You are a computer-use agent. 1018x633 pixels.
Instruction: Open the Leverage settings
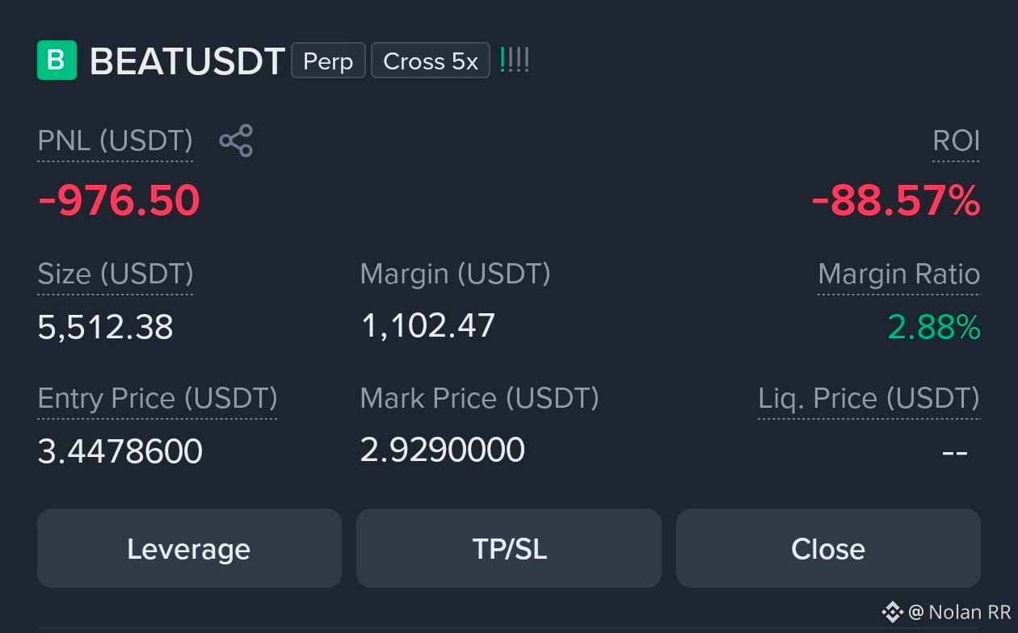(x=189, y=548)
